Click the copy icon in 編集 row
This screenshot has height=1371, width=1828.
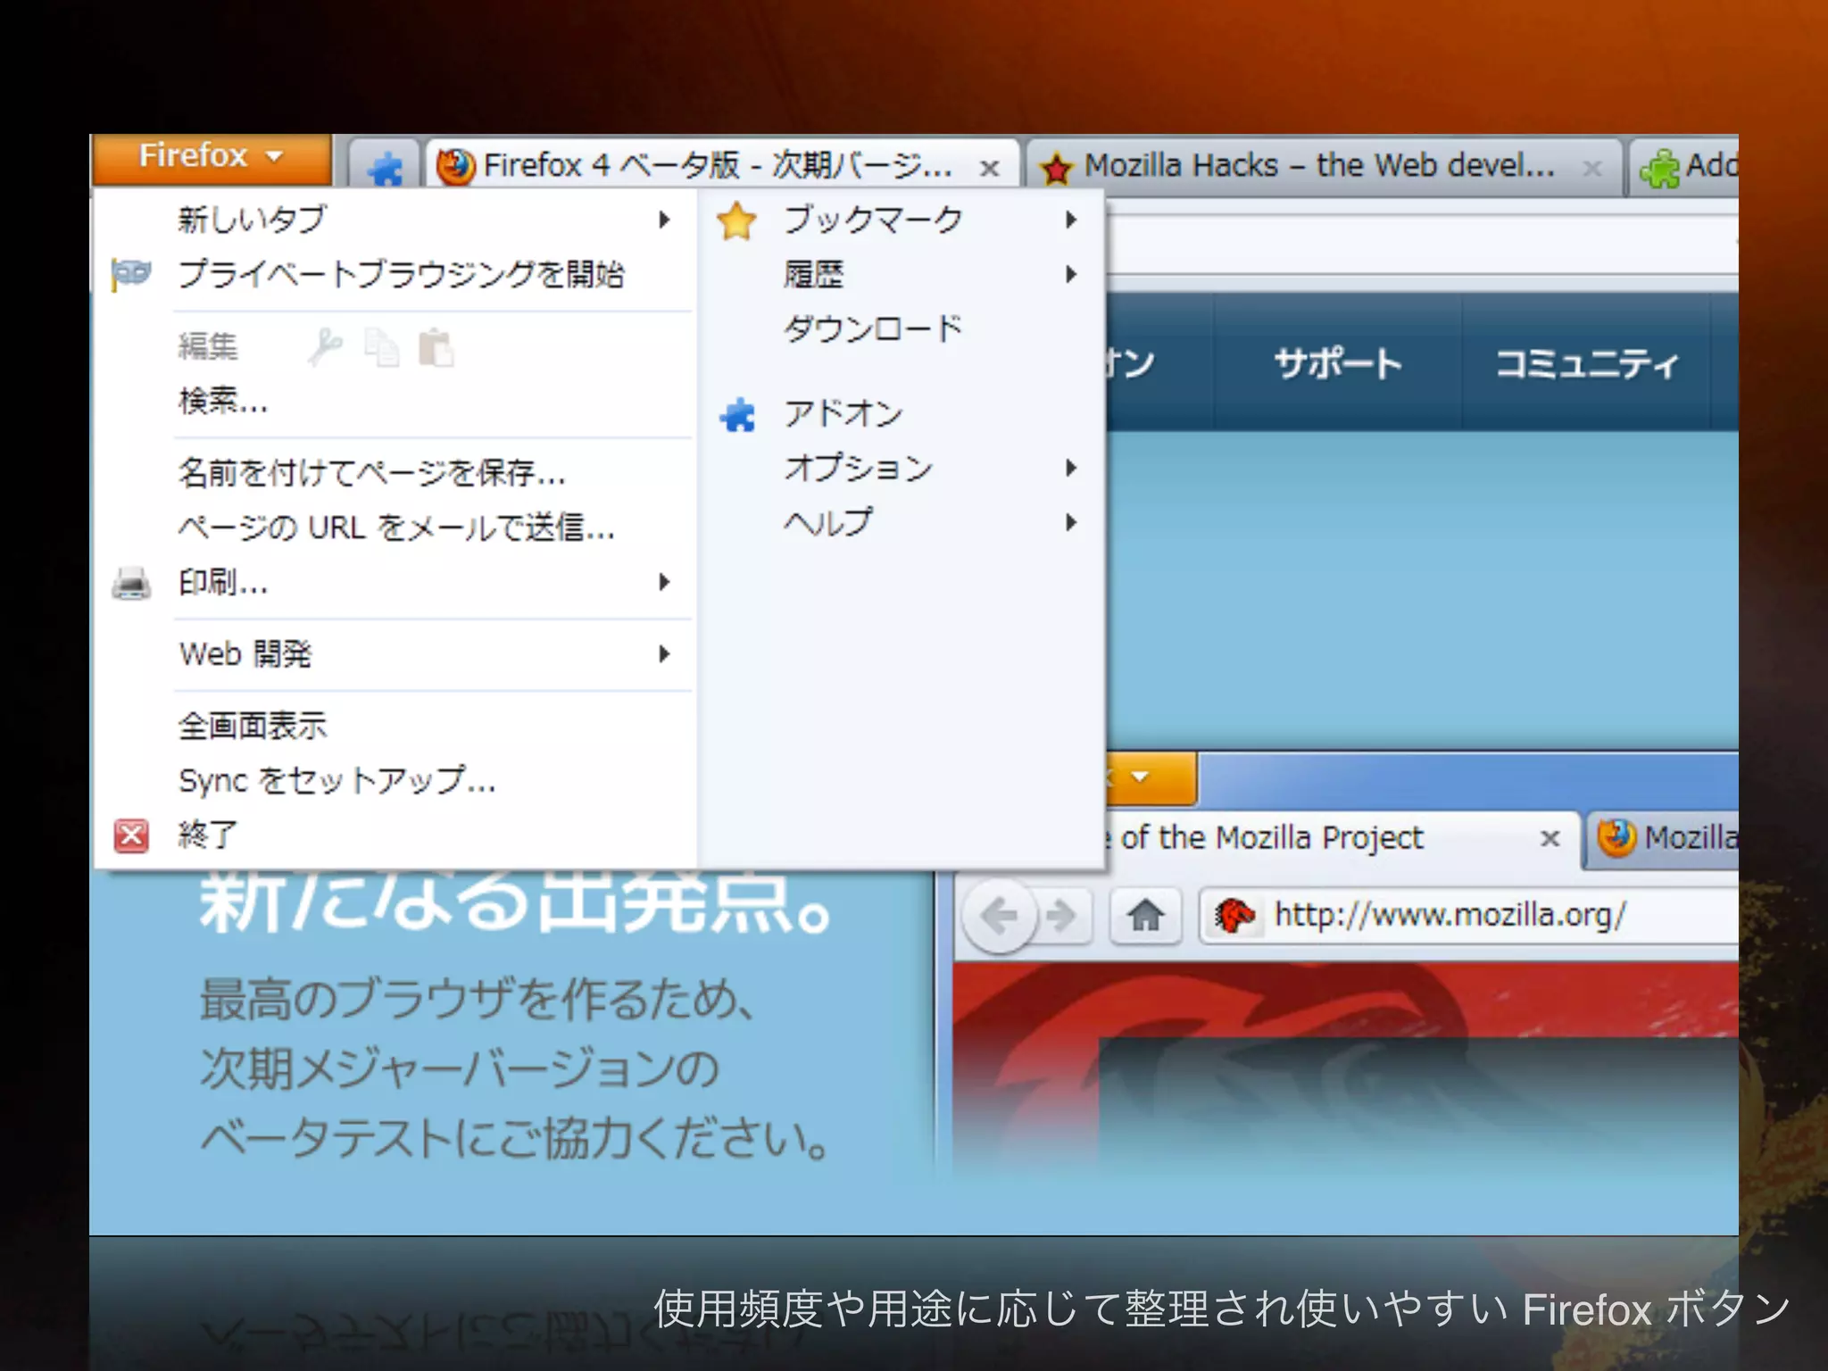pos(381,347)
